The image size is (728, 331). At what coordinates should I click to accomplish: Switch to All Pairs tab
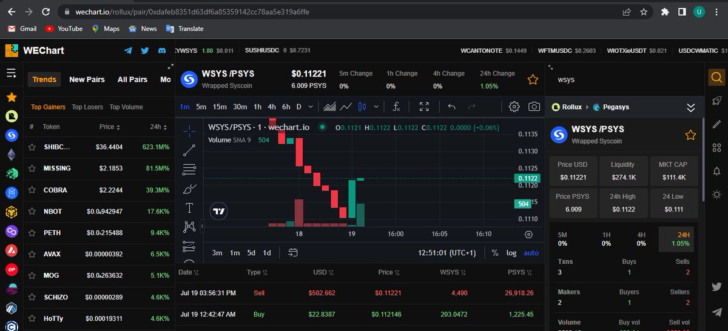[132, 79]
